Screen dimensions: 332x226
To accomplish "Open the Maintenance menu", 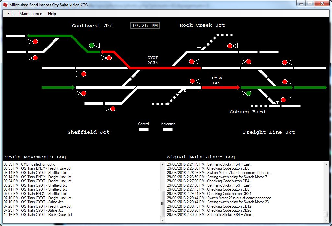I will 31,14.
